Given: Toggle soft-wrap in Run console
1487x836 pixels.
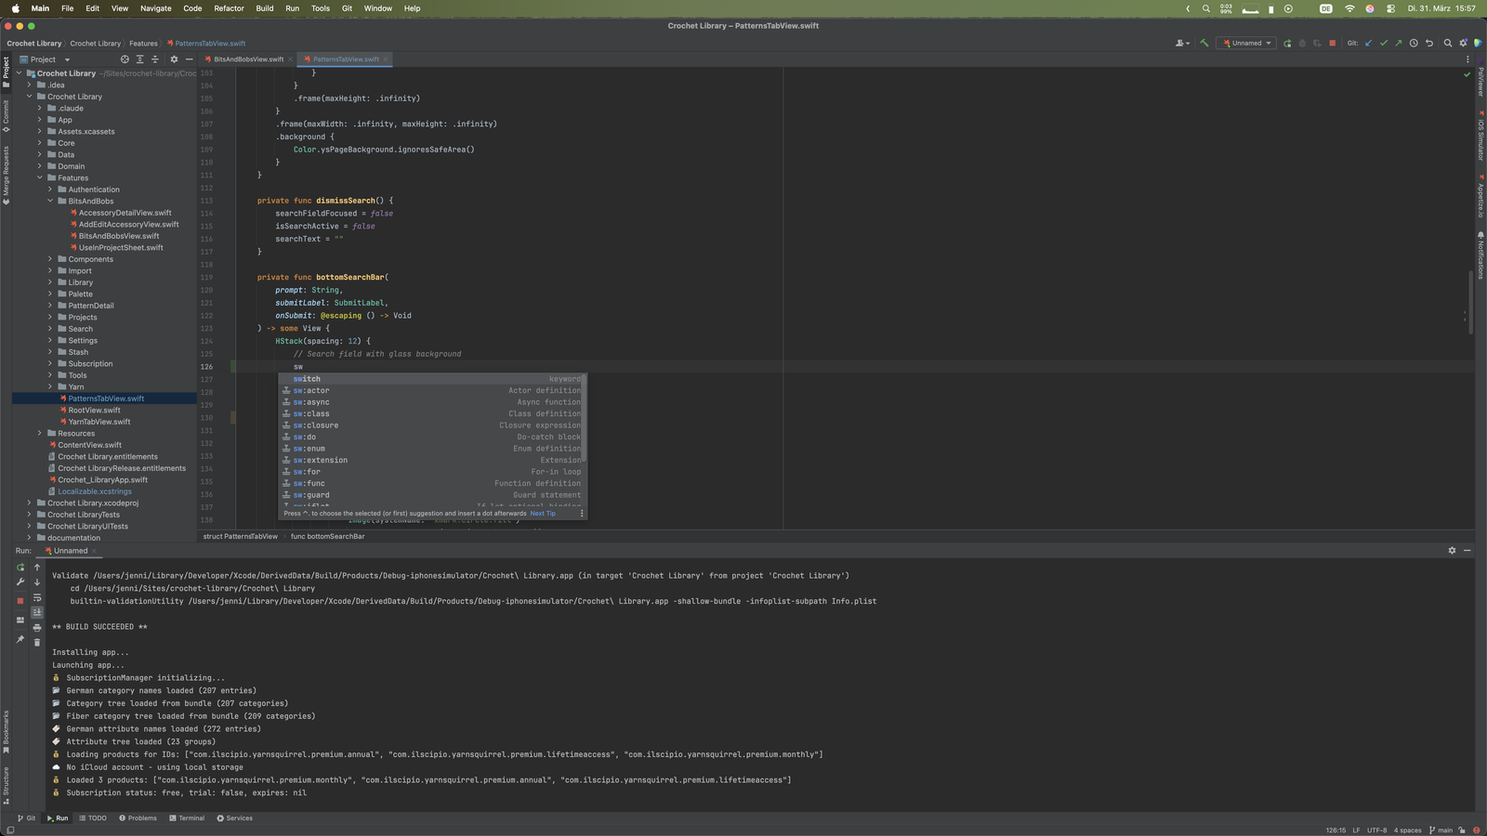Looking at the screenshot, I should click(x=37, y=598).
